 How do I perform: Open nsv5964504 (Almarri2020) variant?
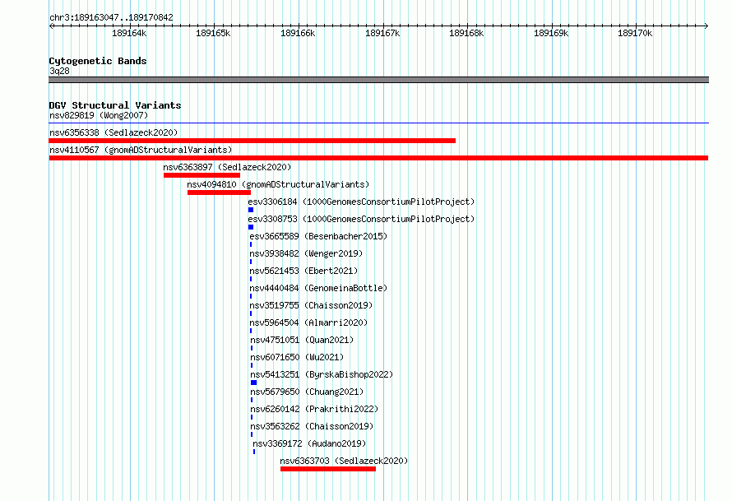point(308,322)
